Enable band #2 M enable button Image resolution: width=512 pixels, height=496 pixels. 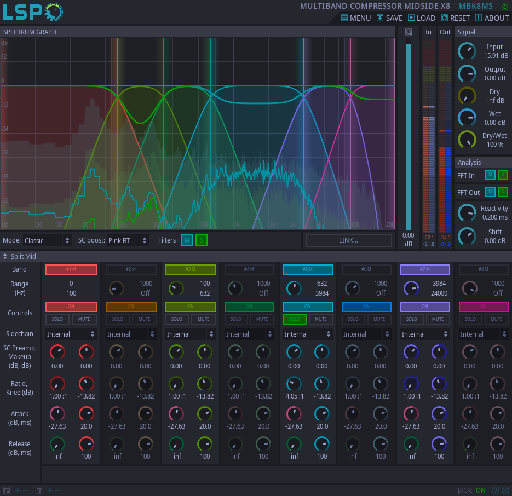click(131, 269)
